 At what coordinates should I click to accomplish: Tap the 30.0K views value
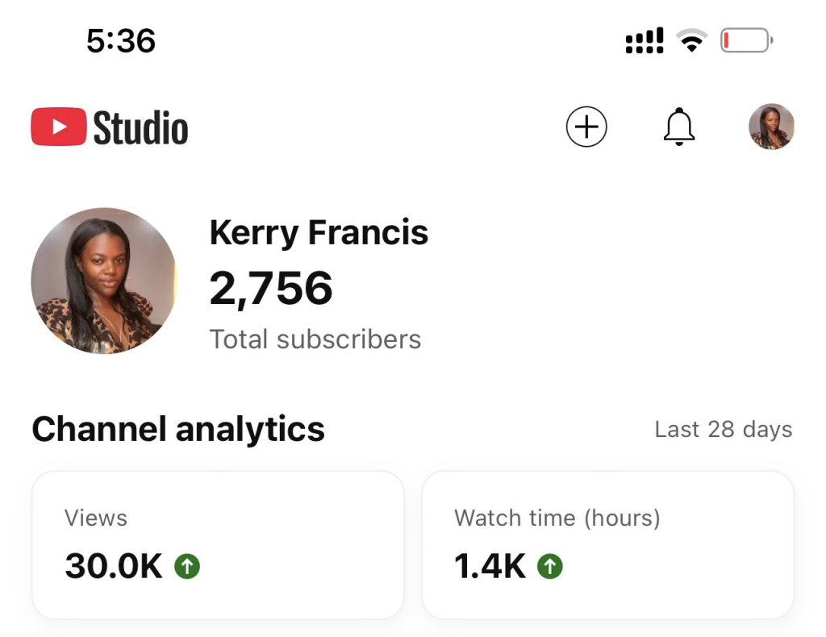click(114, 567)
